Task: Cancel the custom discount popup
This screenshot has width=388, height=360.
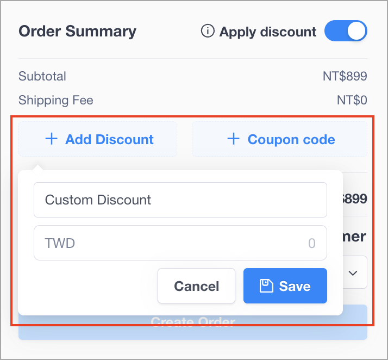Action: (x=197, y=285)
